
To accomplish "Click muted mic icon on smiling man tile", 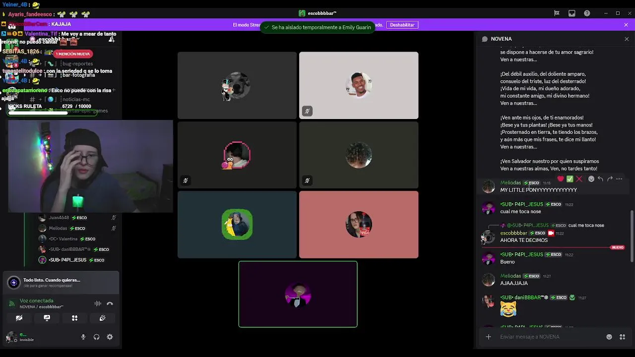I will [307, 111].
